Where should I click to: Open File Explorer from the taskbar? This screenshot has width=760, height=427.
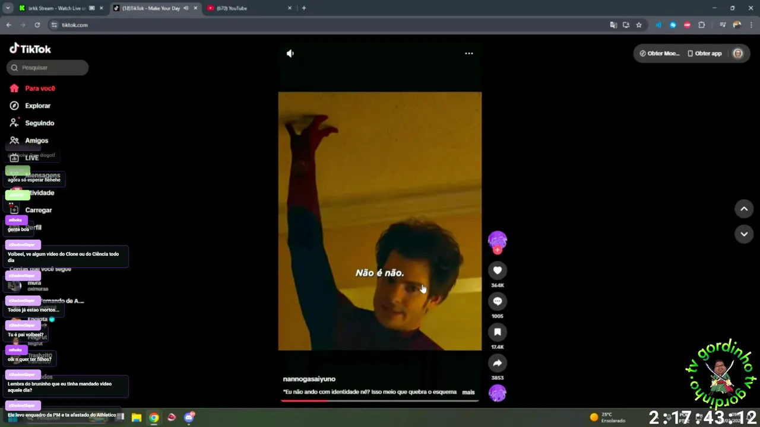click(x=136, y=418)
